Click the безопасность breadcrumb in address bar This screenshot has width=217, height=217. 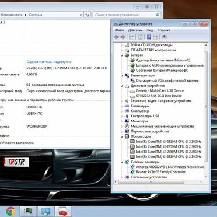[x=12, y=15]
